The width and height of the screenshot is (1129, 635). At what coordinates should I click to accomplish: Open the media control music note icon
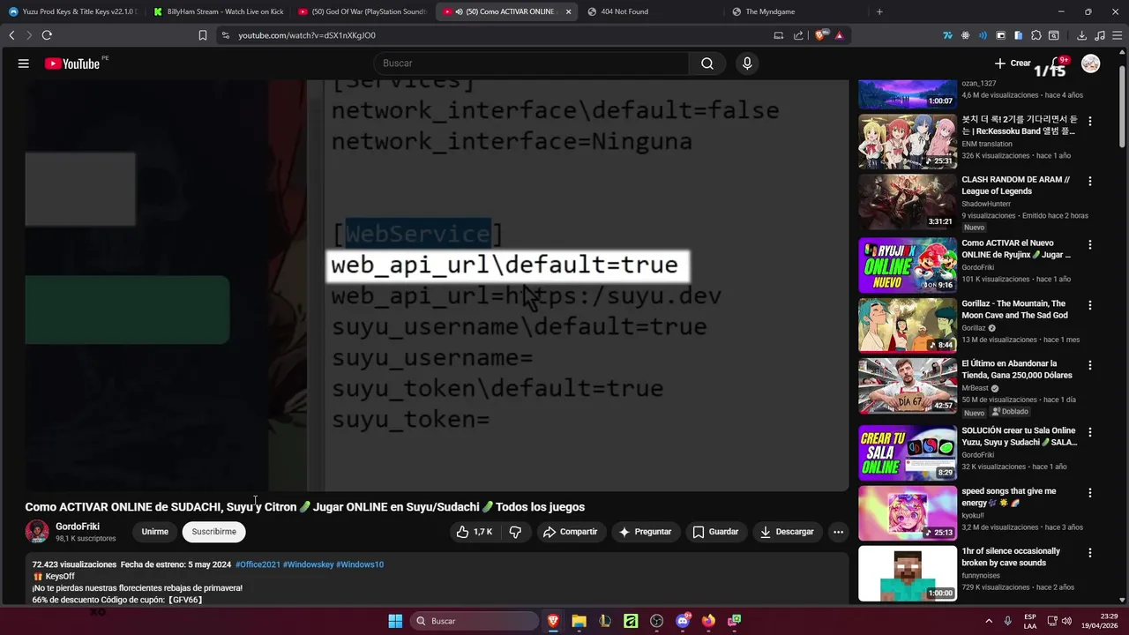tap(1099, 35)
